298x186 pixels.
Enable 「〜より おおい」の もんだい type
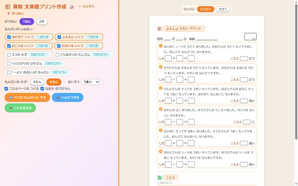point(9,72)
